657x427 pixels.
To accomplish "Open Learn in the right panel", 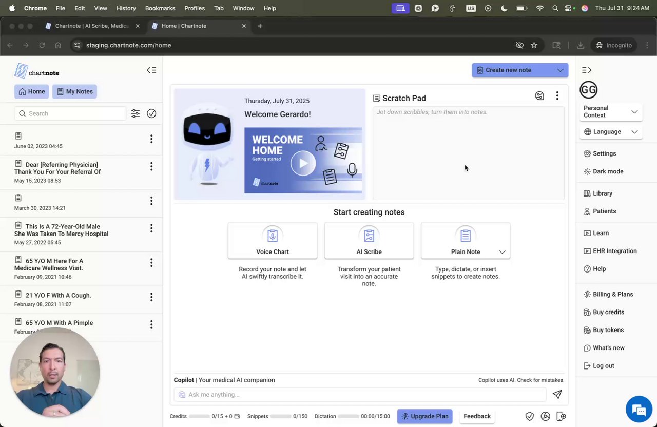I will (x=596, y=233).
